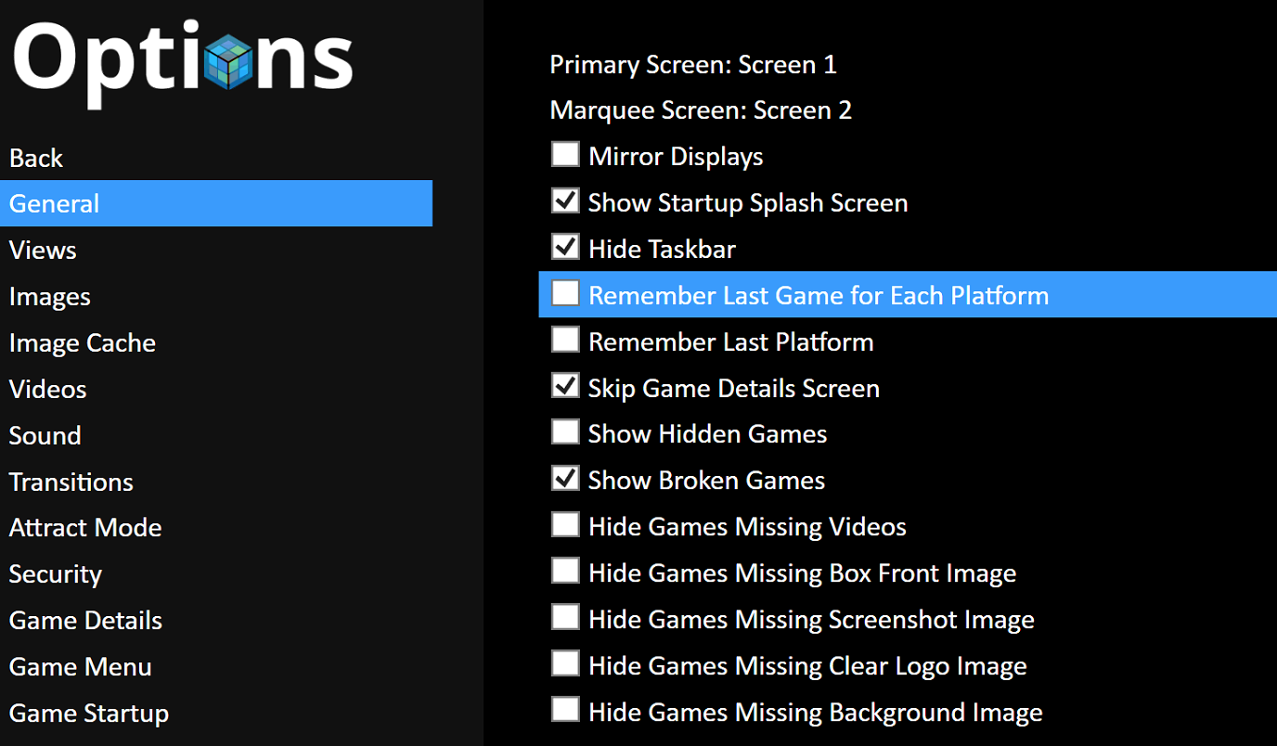The height and width of the screenshot is (746, 1277).
Task: Open the Views options category
Action: tap(43, 251)
